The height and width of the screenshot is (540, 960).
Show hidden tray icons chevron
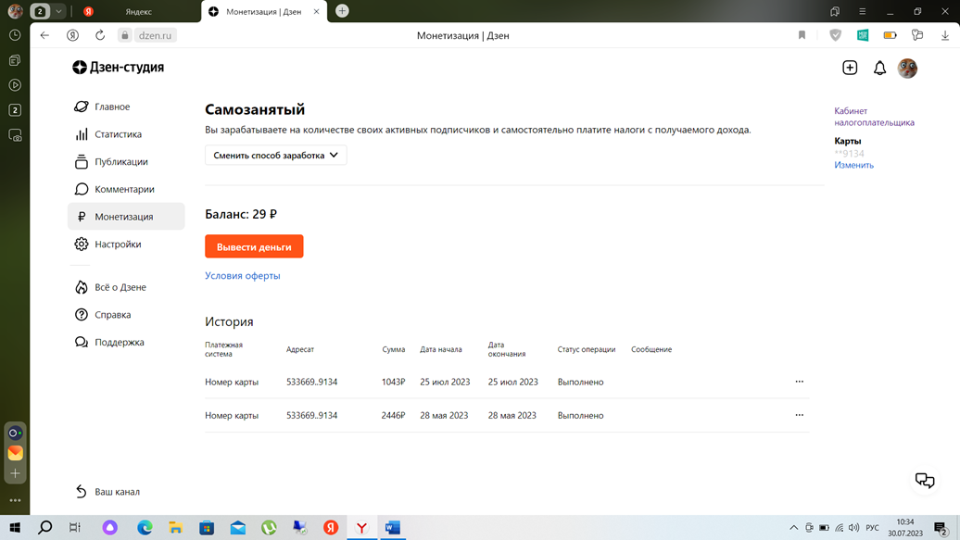click(793, 528)
